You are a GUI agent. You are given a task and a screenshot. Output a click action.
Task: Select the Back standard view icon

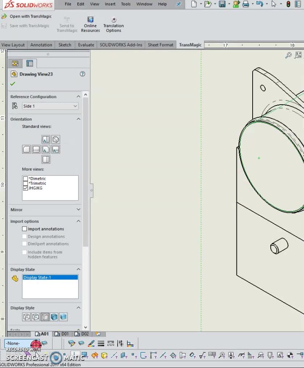26,149
